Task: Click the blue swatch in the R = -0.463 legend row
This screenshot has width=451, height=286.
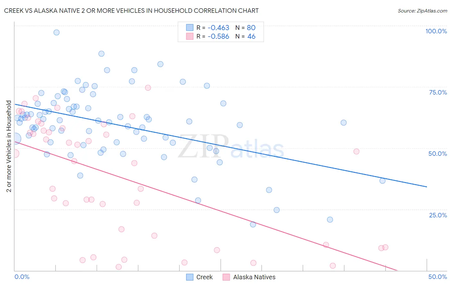Action: (x=190, y=28)
